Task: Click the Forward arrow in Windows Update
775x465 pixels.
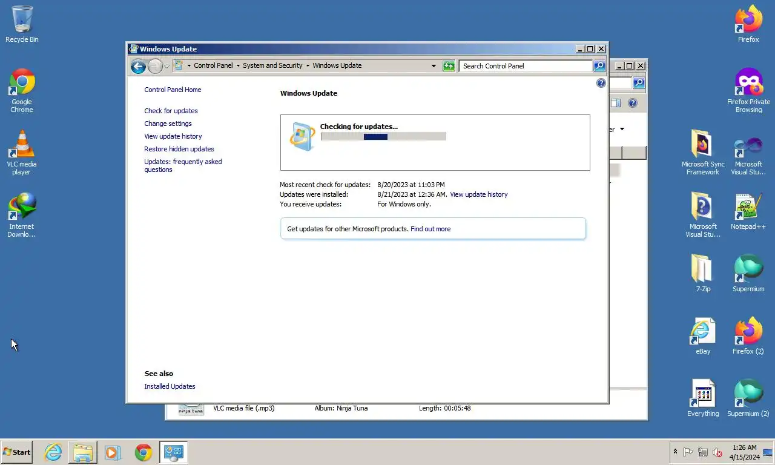Action: (x=155, y=66)
